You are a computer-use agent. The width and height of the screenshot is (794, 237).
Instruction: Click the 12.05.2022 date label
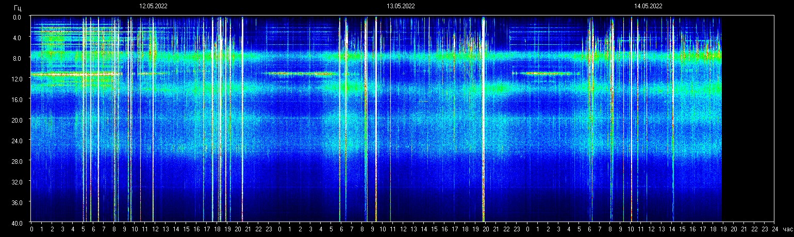click(x=153, y=6)
